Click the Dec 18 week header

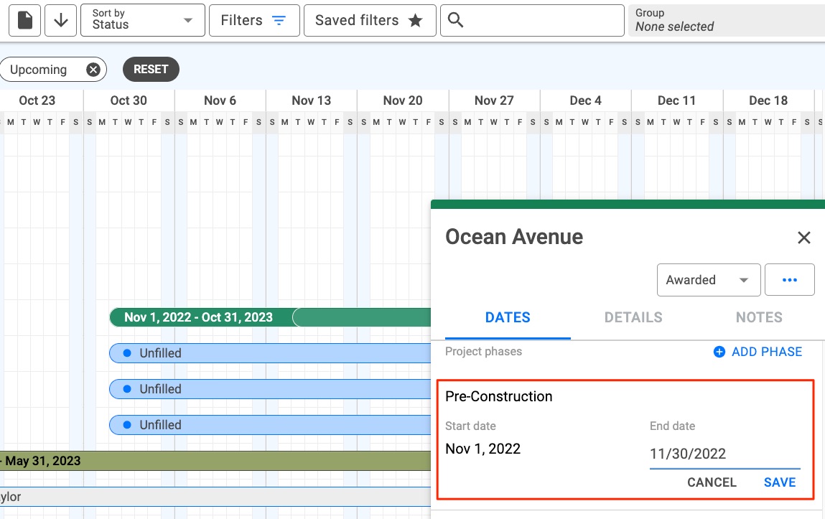[x=768, y=100]
